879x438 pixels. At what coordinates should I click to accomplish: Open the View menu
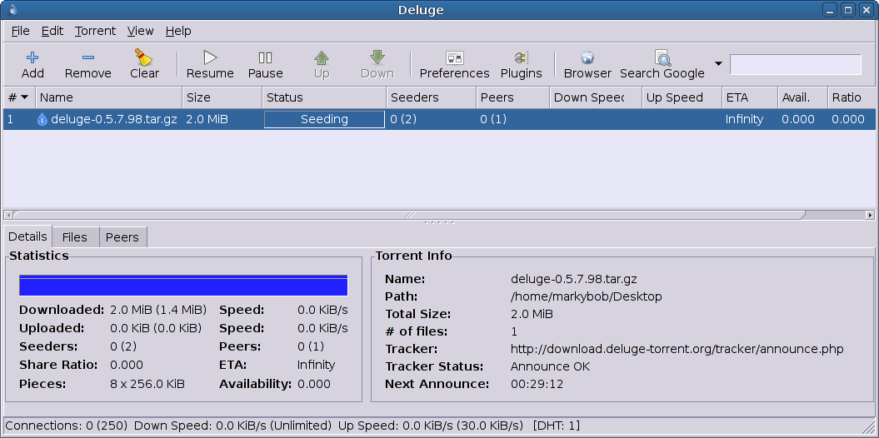click(x=140, y=31)
